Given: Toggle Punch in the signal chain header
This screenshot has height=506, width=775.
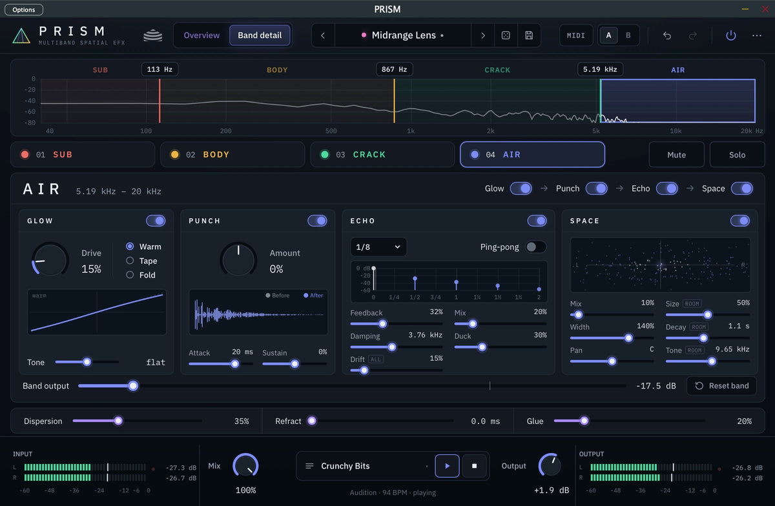Looking at the screenshot, I should [x=597, y=188].
